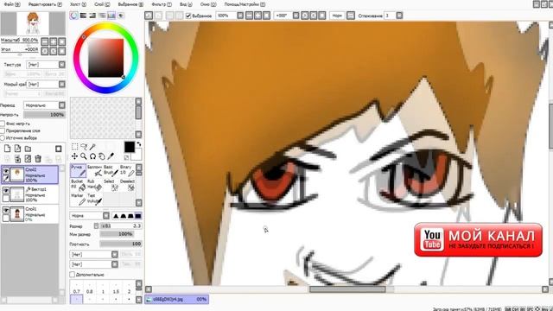This screenshot has width=553, height=311.
Task: Open the Мокрый край dropdown
Action: 46,85
